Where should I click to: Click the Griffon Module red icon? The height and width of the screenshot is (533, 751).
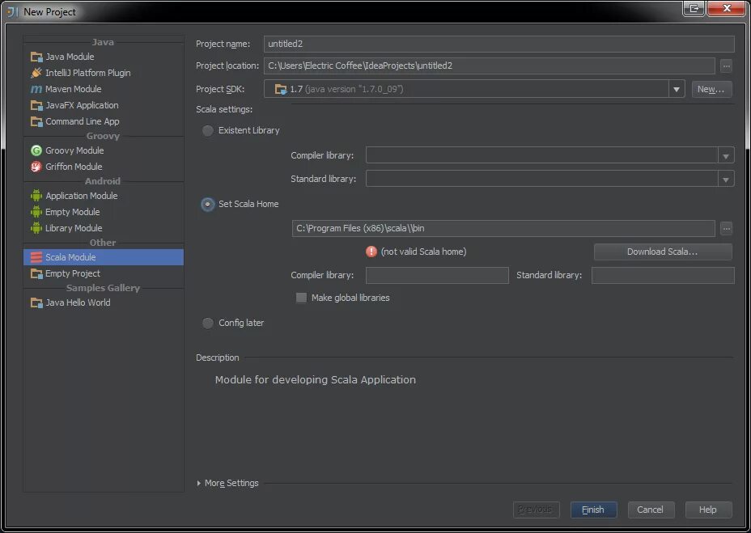point(36,167)
